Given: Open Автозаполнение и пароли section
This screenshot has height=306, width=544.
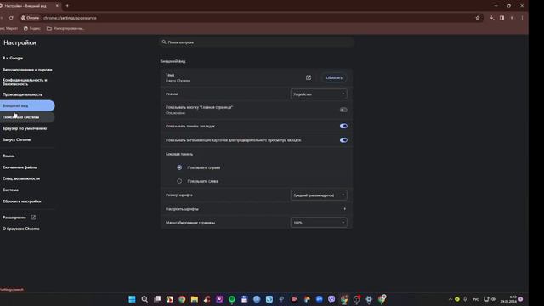Looking at the screenshot, I should pyautogui.click(x=27, y=70).
